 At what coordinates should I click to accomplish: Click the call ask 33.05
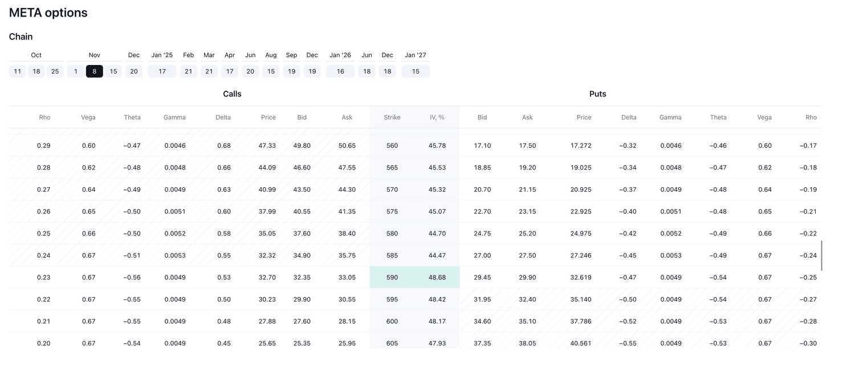[347, 278]
